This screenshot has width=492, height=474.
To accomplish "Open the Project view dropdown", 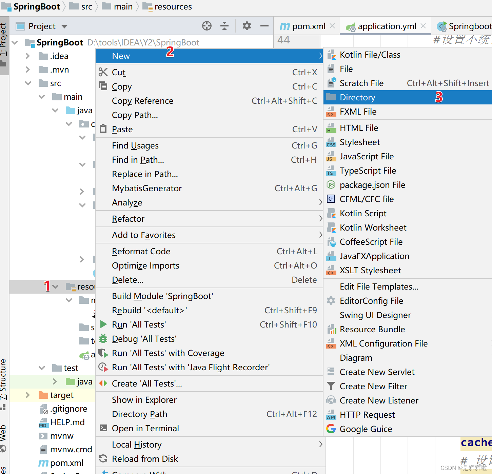I will tap(64, 26).
